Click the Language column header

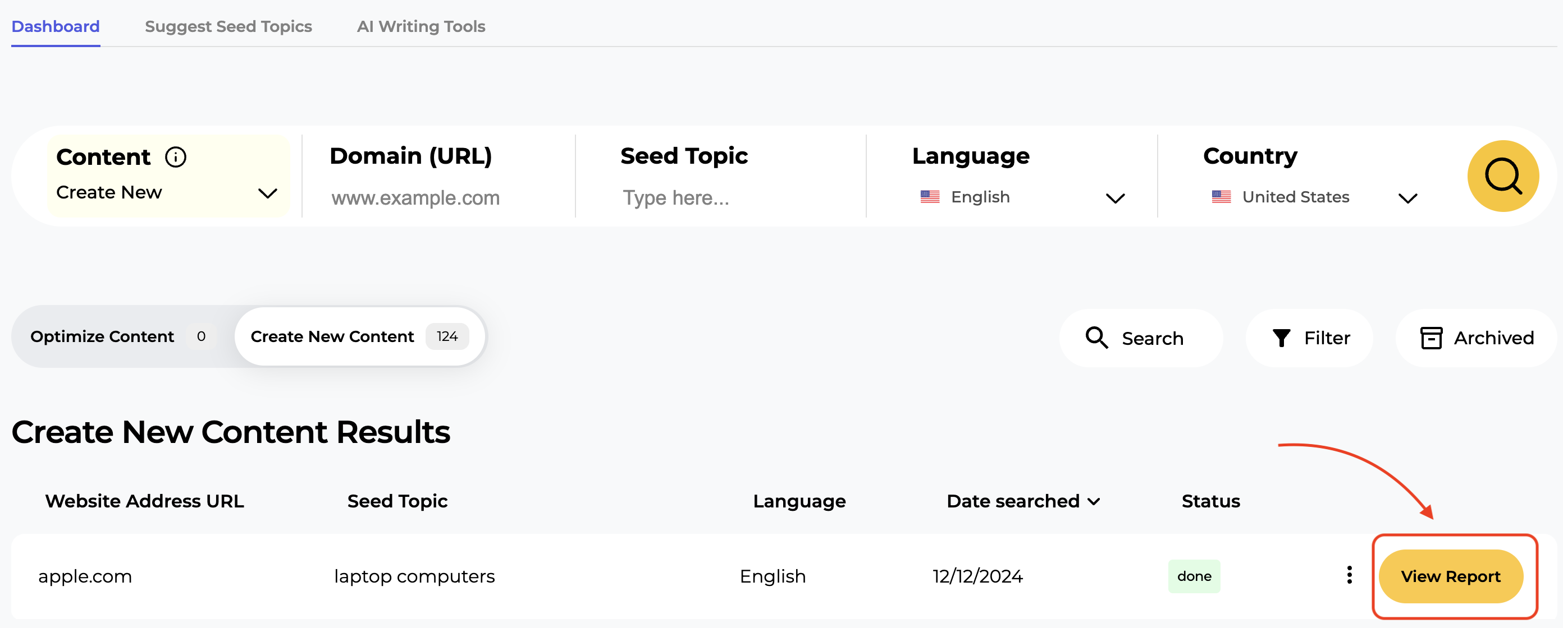(x=799, y=501)
